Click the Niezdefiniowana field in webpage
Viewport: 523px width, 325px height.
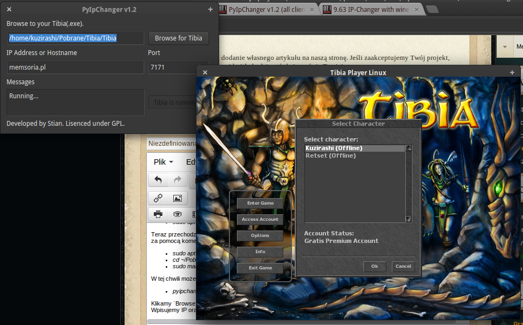click(x=172, y=144)
